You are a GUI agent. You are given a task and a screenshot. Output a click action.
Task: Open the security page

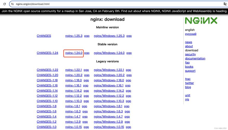coord(190,54)
